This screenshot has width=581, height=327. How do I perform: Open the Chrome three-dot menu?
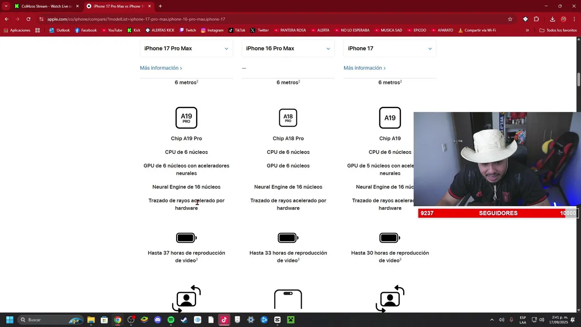(x=575, y=19)
